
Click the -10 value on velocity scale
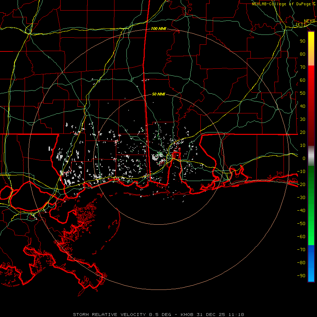click(301, 172)
